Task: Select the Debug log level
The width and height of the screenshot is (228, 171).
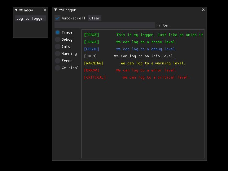Action: click(58, 39)
